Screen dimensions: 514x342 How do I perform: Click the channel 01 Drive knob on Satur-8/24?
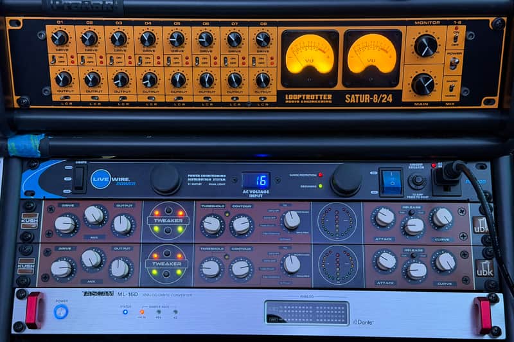(x=60, y=38)
